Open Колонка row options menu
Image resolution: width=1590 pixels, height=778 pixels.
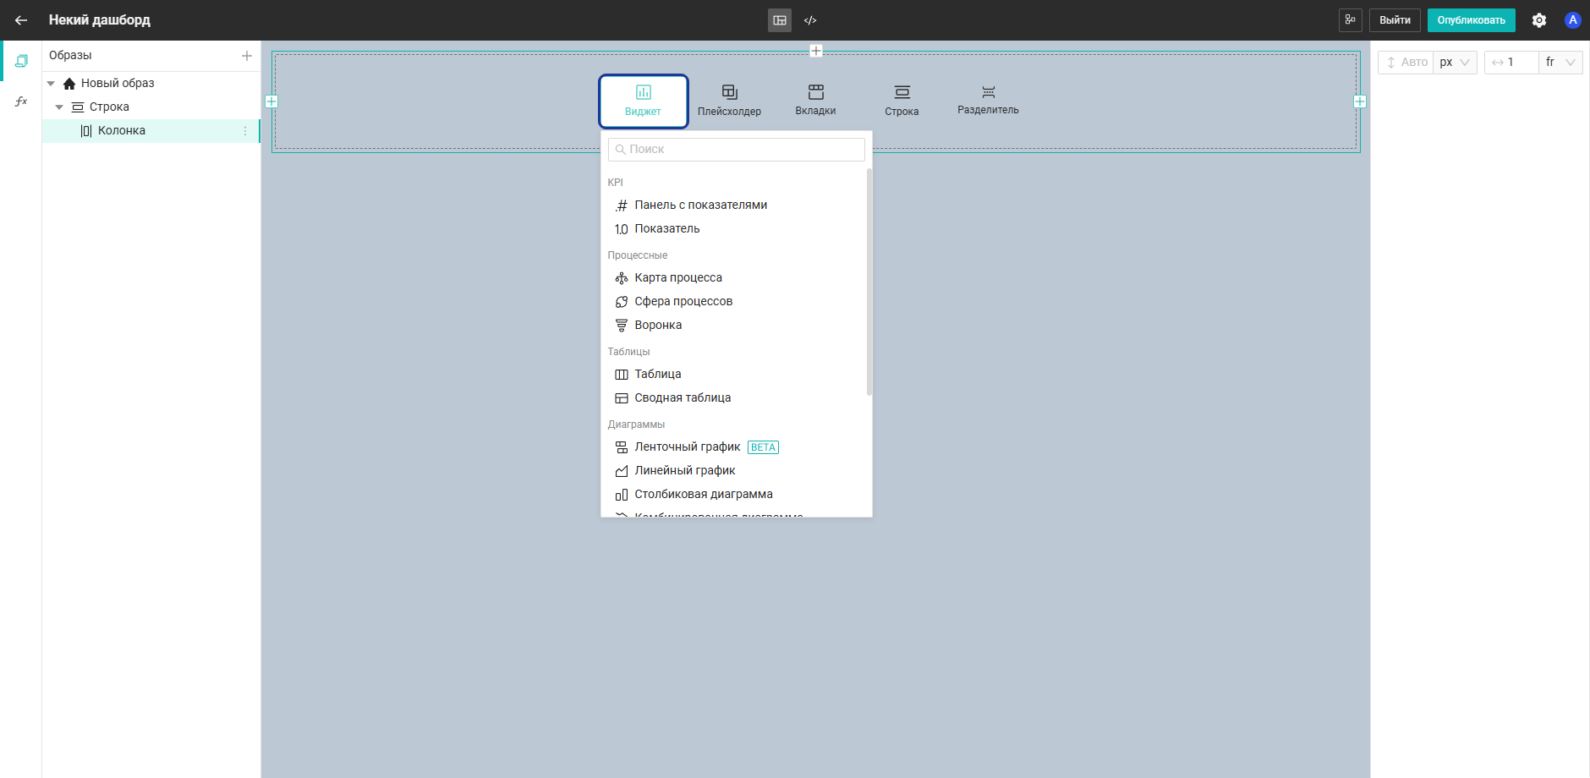[x=245, y=131]
